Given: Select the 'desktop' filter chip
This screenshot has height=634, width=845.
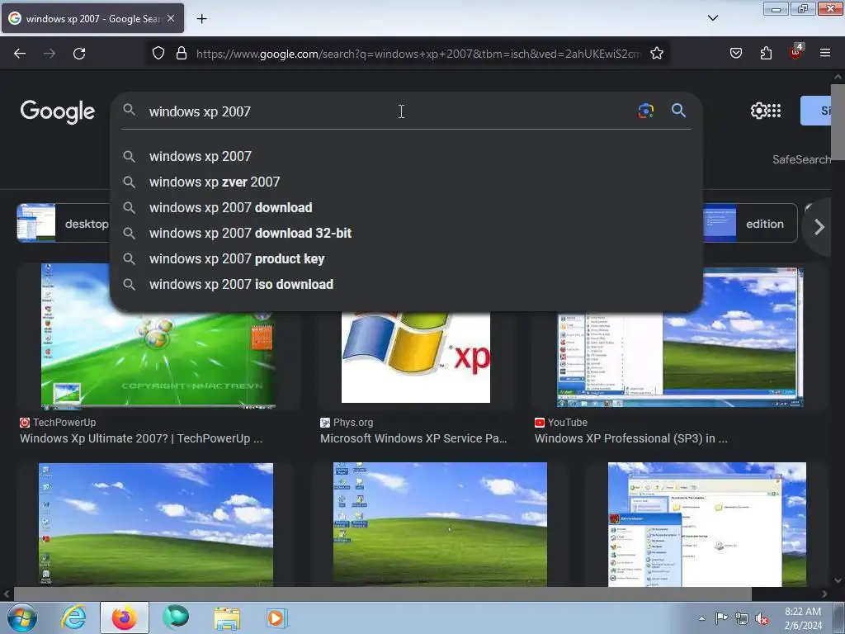Looking at the screenshot, I should [x=63, y=223].
